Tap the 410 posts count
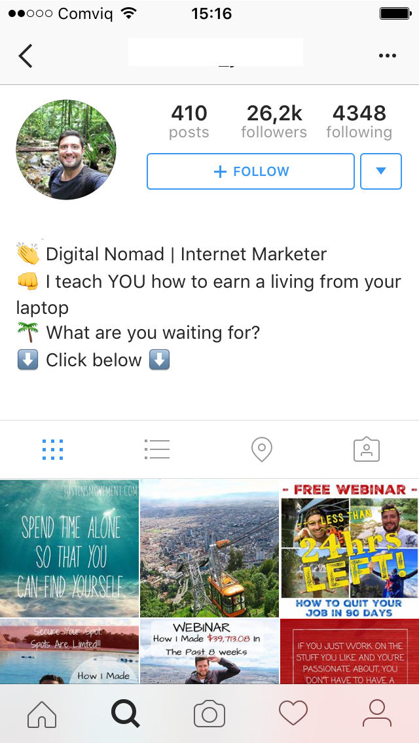This screenshot has width=419, height=743. pos(189,121)
